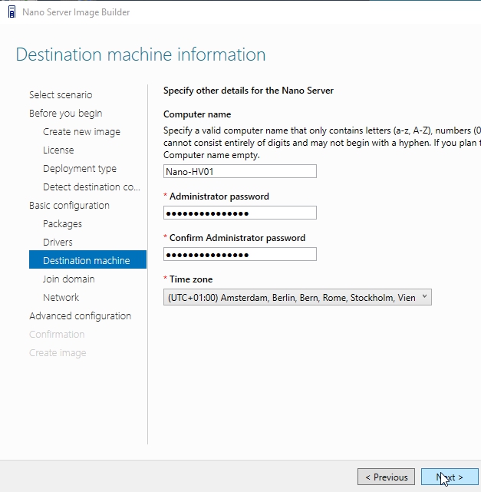This screenshot has width=481, height=492.
Task: Select Basic configuration in sidebar
Action: point(69,206)
